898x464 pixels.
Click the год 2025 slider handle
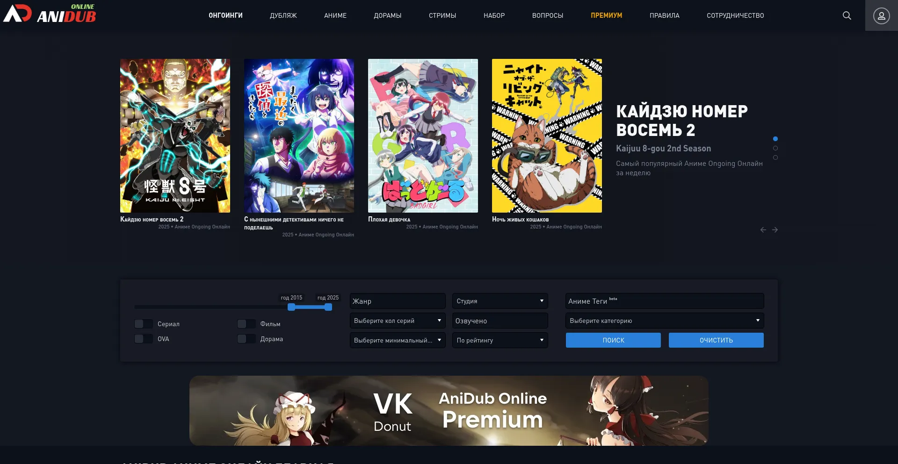point(328,307)
